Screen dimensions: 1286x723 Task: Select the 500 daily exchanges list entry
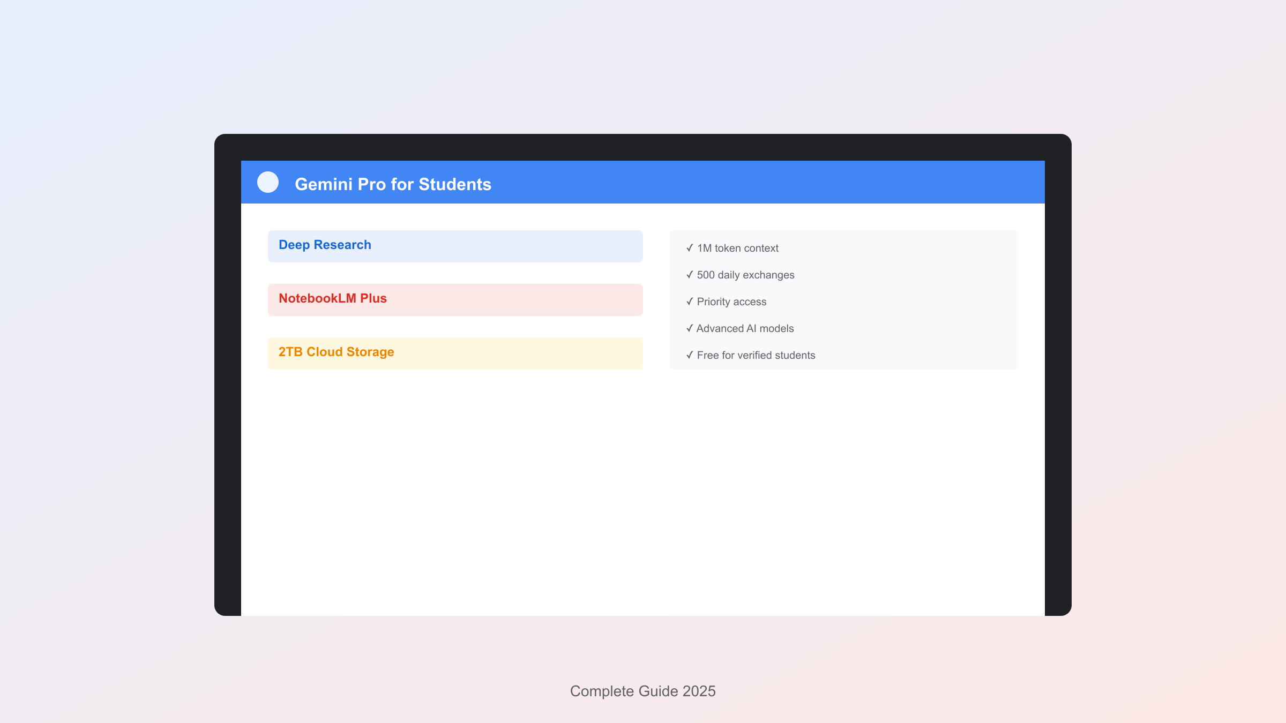745,275
